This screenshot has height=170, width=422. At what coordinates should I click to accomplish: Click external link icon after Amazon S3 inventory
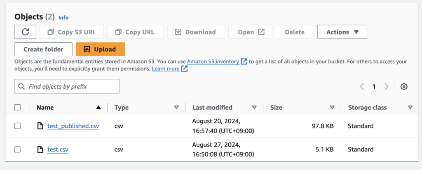pyautogui.click(x=244, y=62)
